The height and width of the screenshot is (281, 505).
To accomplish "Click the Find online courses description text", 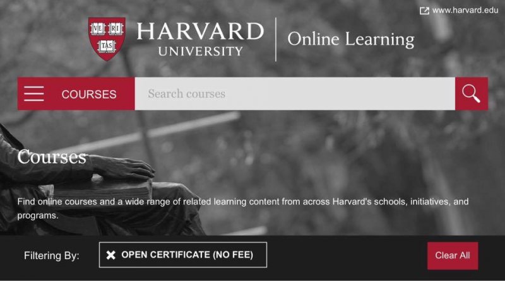I will point(243,209).
